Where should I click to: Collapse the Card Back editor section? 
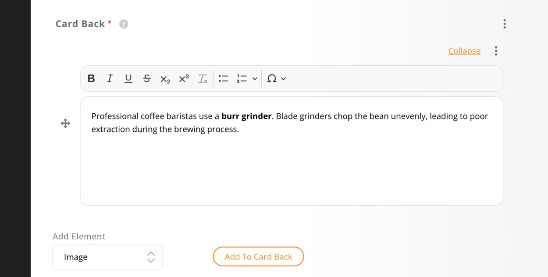click(464, 51)
